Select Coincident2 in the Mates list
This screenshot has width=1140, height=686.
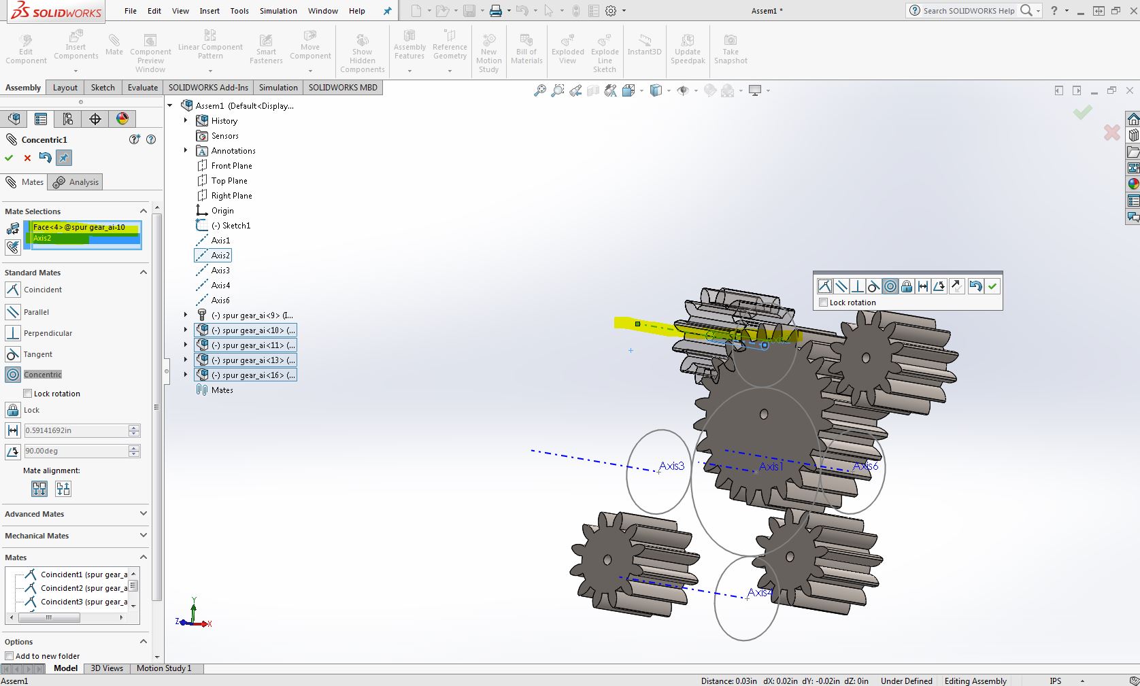(x=75, y=588)
